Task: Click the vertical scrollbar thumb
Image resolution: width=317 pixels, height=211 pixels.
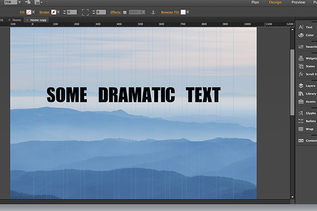Action: click(292, 82)
